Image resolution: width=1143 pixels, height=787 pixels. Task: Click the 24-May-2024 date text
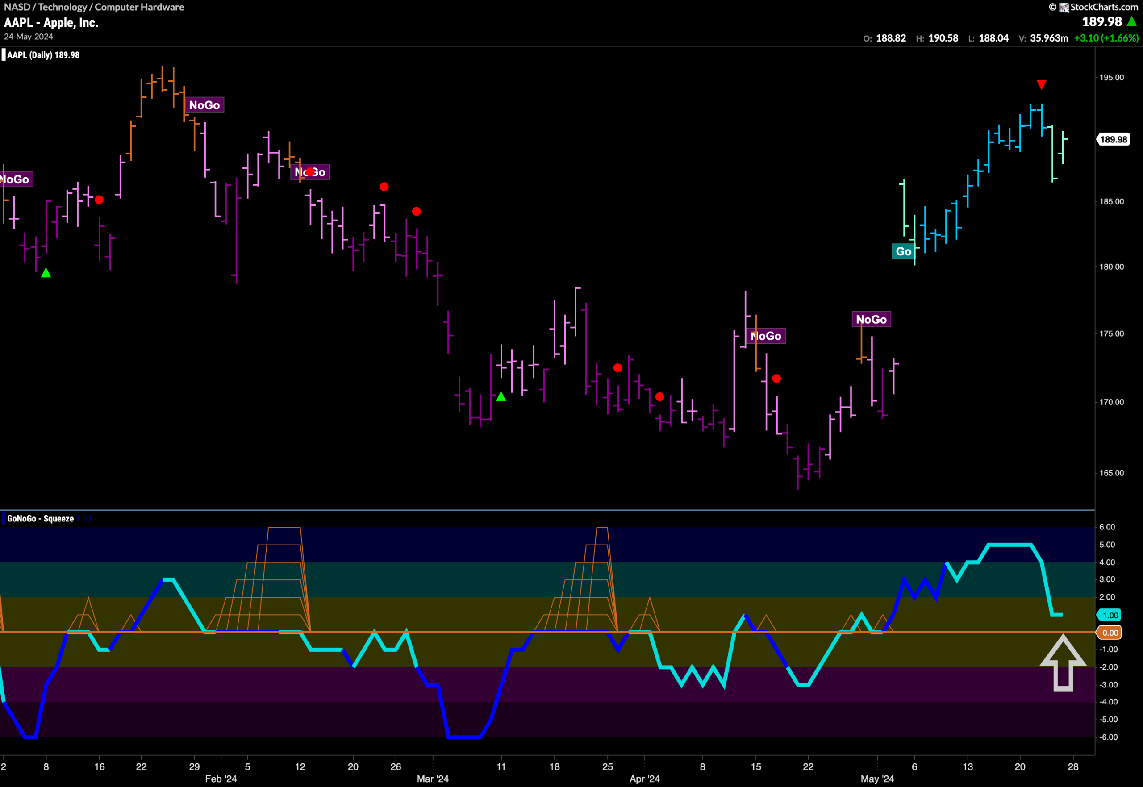(x=29, y=37)
